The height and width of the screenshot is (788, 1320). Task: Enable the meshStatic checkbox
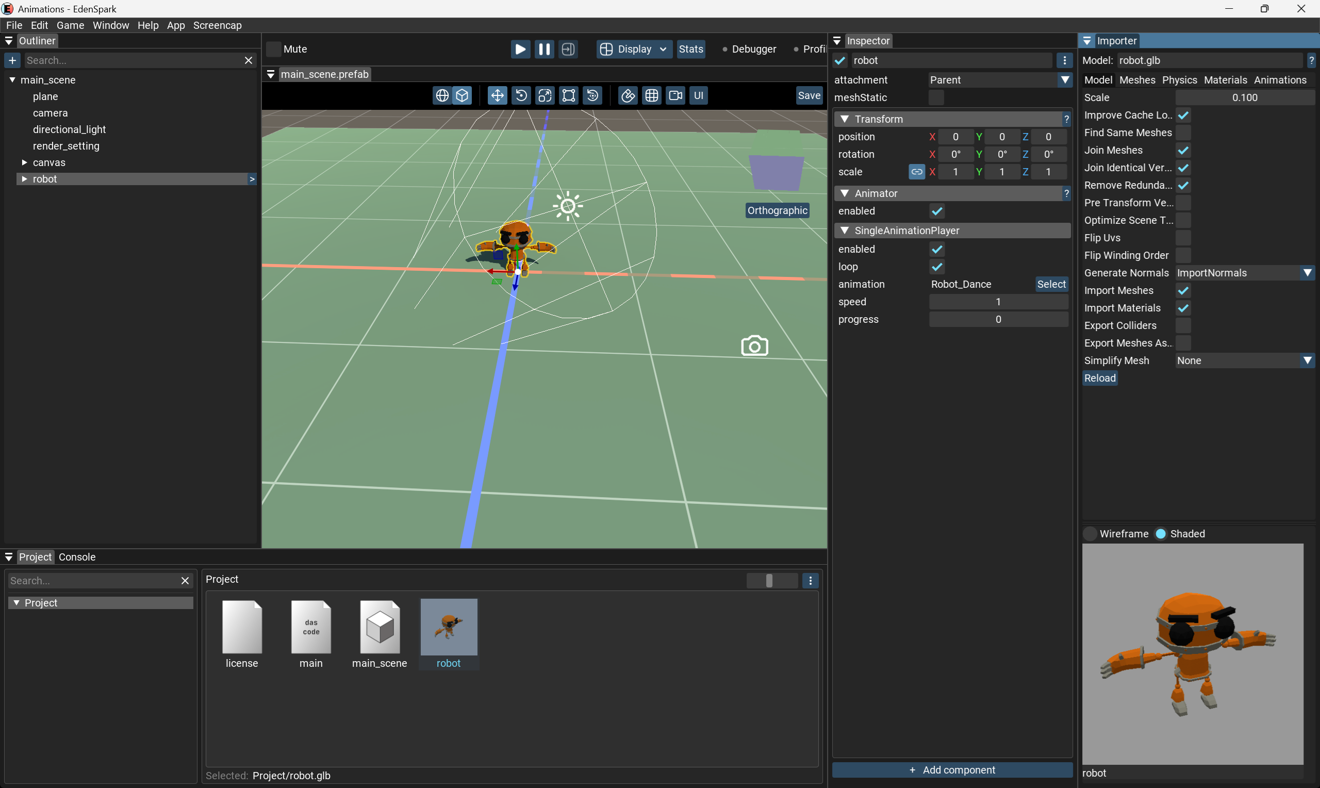pyautogui.click(x=936, y=97)
